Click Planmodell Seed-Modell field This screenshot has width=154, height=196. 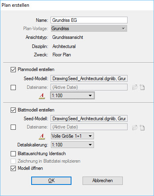(x=89, y=79)
